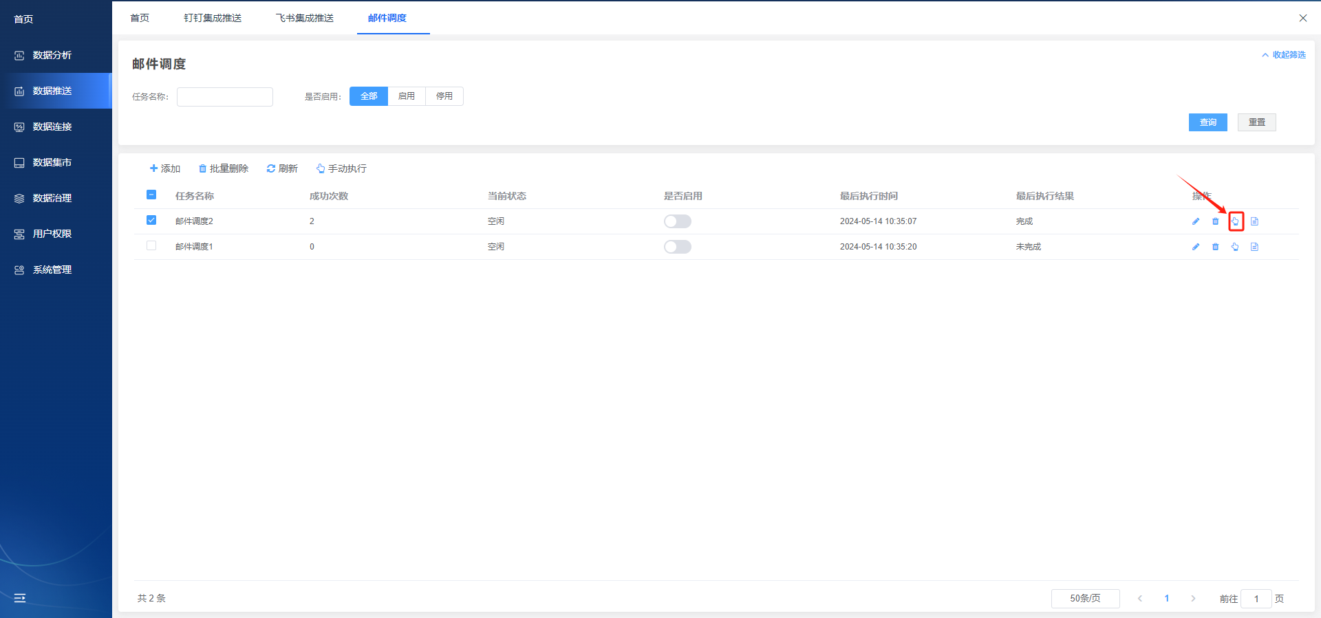Screen dimensions: 1321x618
Task: Go to next page arrow
Action: click(x=1193, y=599)
